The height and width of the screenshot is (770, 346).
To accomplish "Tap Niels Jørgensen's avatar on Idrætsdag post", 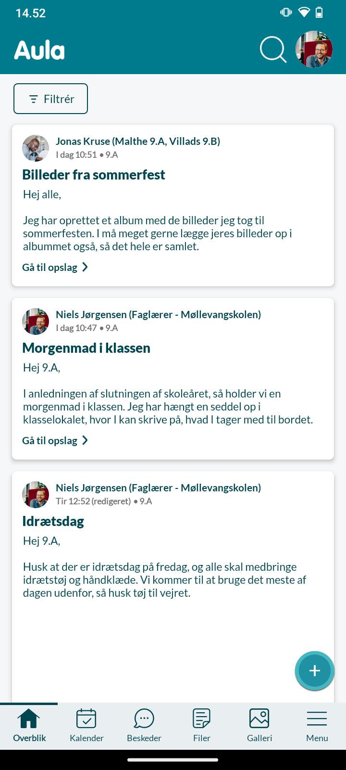I will pyautogui.click(x=36, y=495).
